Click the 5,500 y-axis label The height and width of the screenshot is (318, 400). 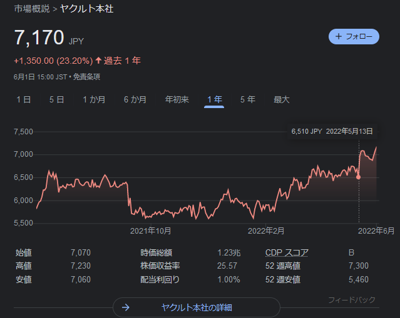click(23, 223)
